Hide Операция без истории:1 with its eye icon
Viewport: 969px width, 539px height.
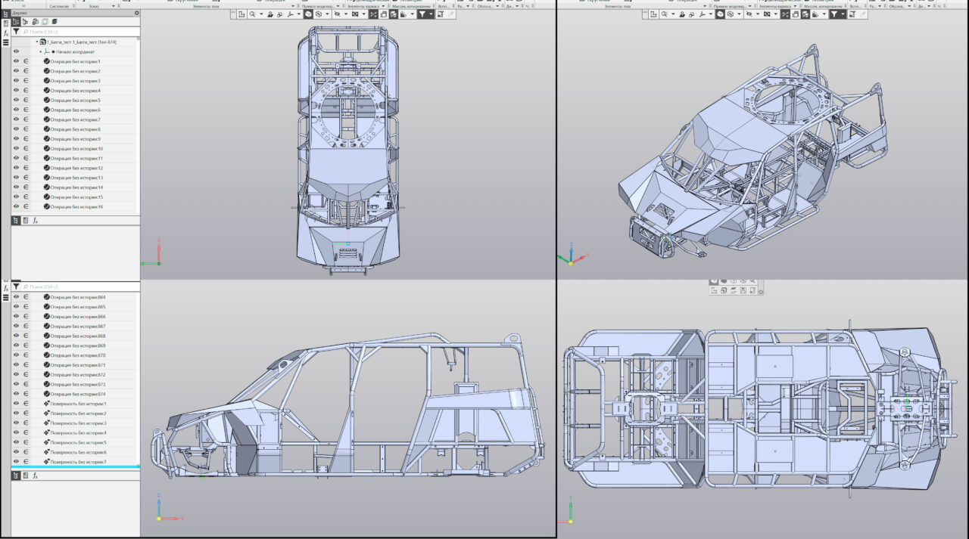point(16,61)
